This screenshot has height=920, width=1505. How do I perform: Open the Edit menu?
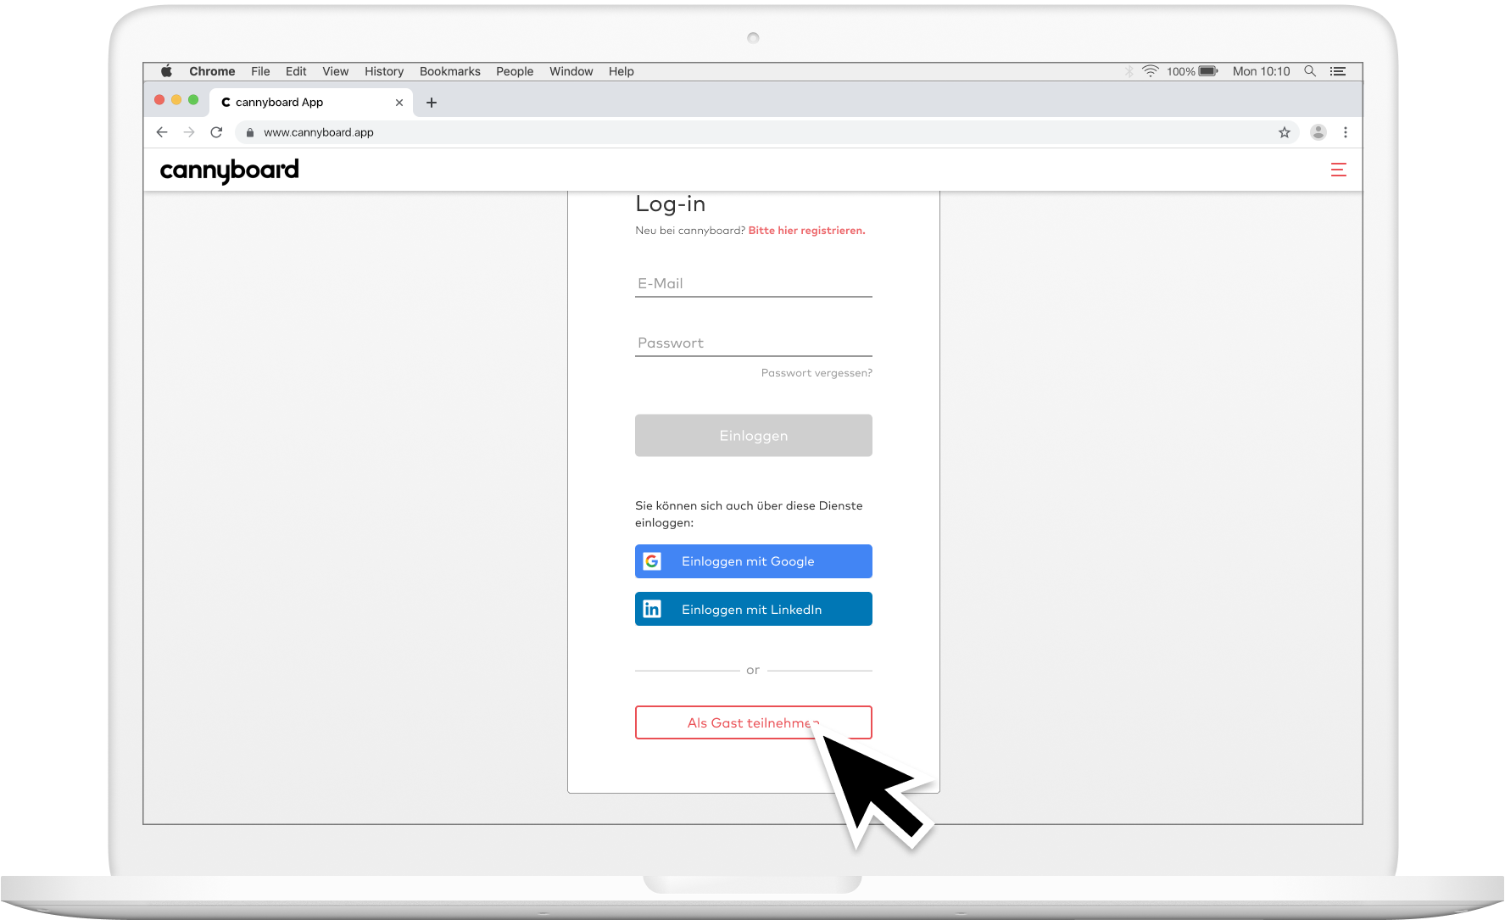296,71
